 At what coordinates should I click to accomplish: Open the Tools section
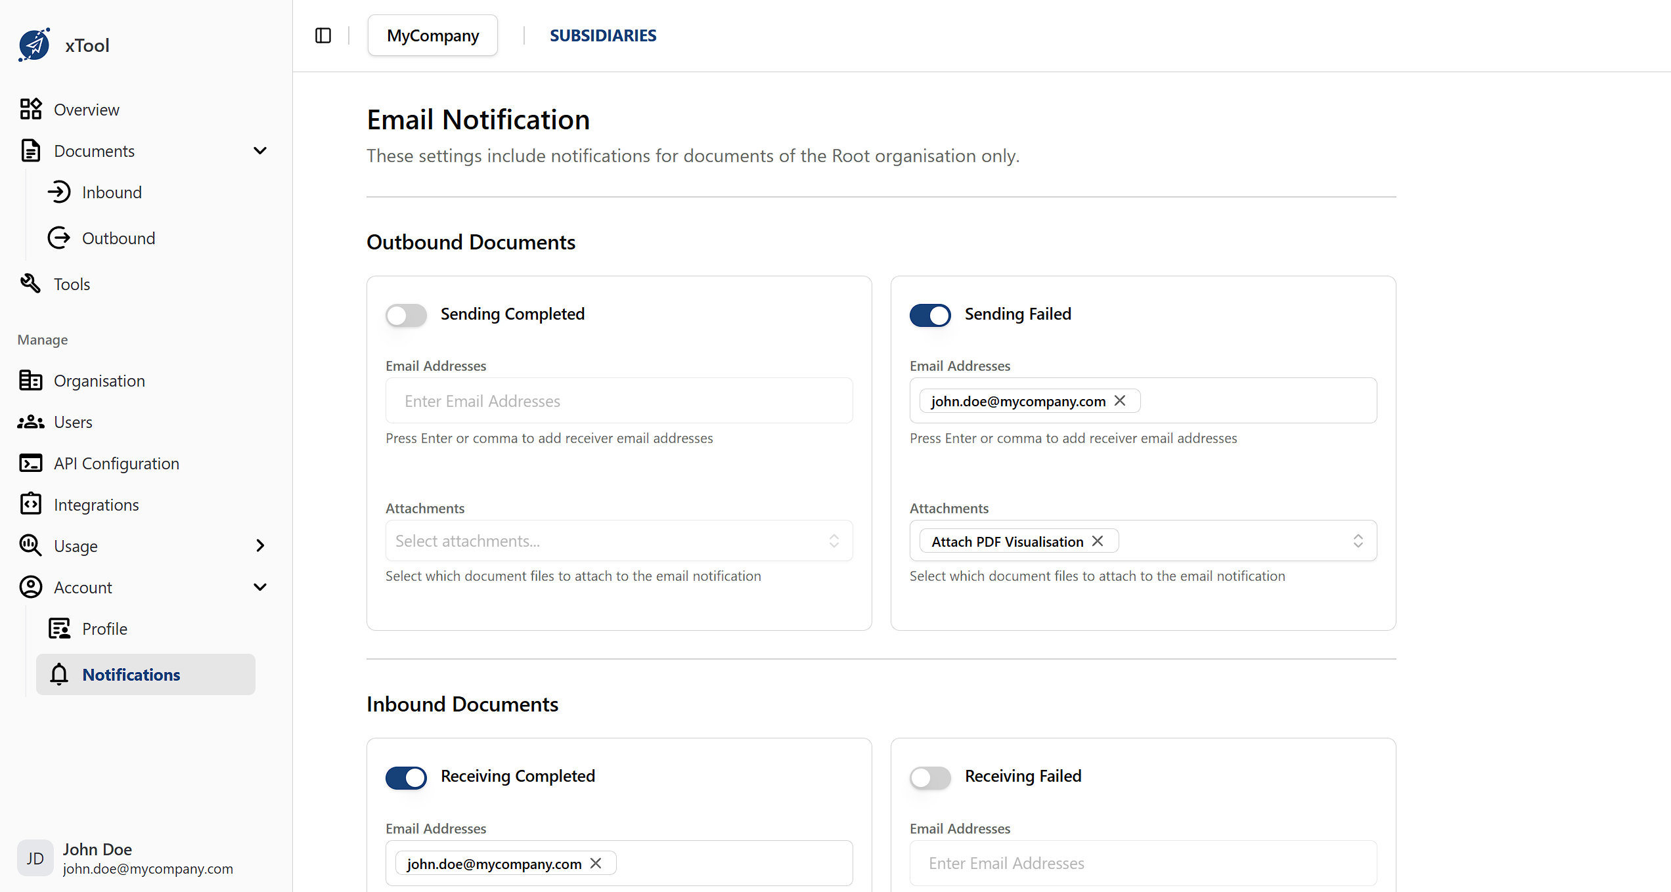(x=72, y=284)
